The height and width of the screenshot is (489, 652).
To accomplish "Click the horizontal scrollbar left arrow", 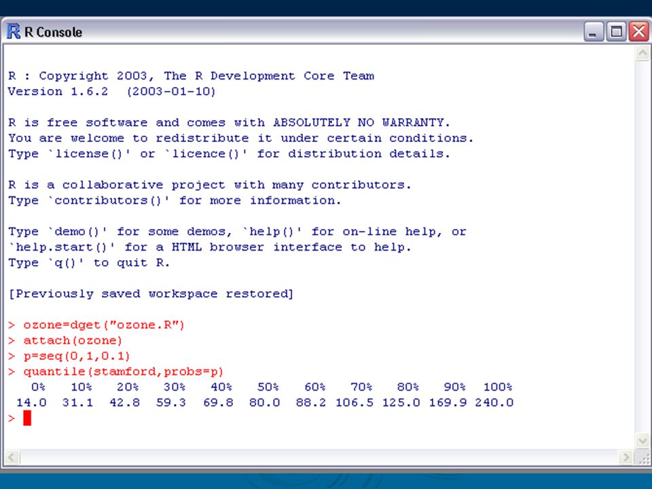I will 12,457.
